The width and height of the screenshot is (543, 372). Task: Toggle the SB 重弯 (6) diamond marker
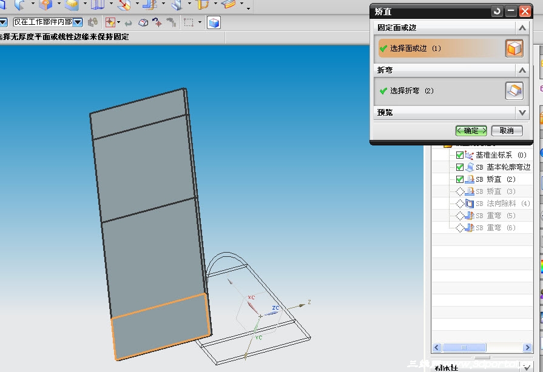[460, 228]
